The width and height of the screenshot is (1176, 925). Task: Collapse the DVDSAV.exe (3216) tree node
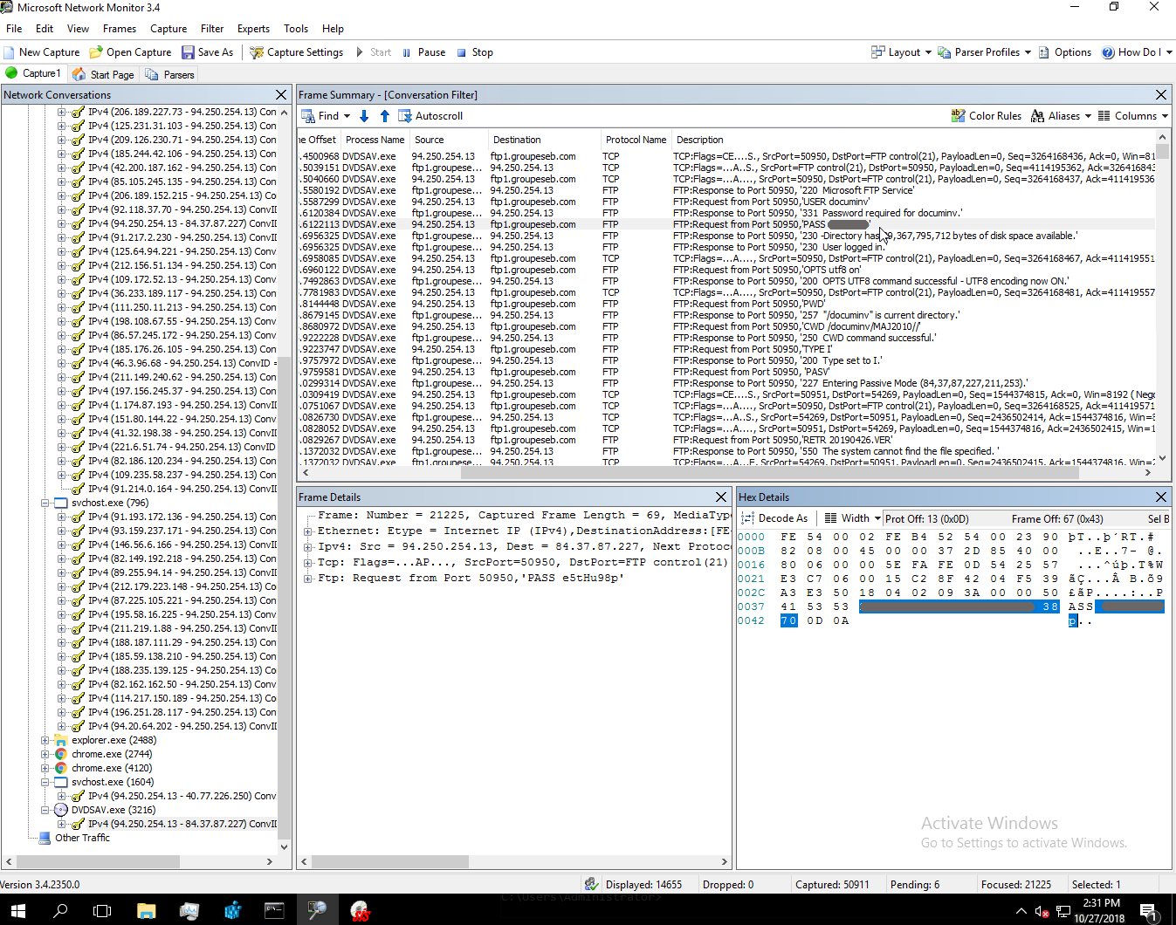45,810
